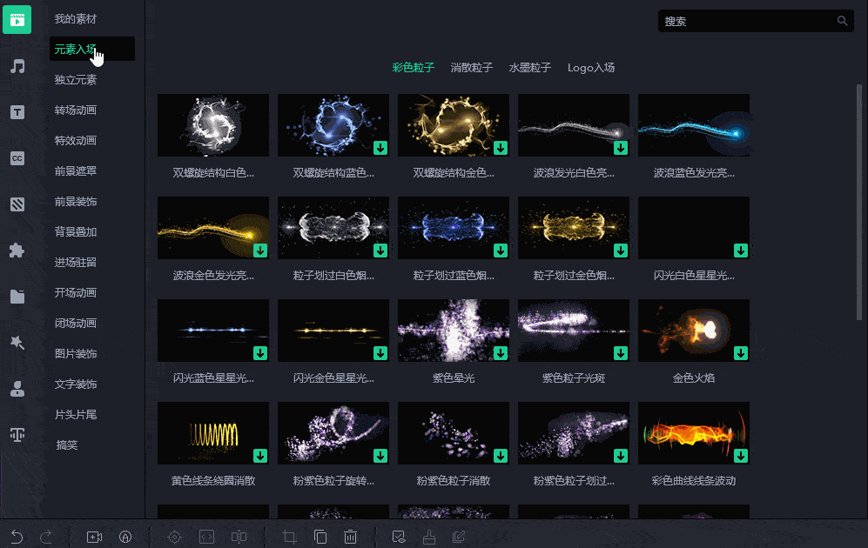Click the code brackets icon in toolbar
Screen dimensions: 868x548
[206, 537]
